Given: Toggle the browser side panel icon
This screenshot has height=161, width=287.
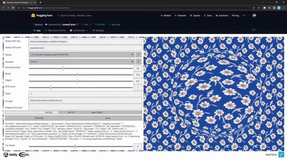Looking at the screenshot, I should tap(274, 8).
